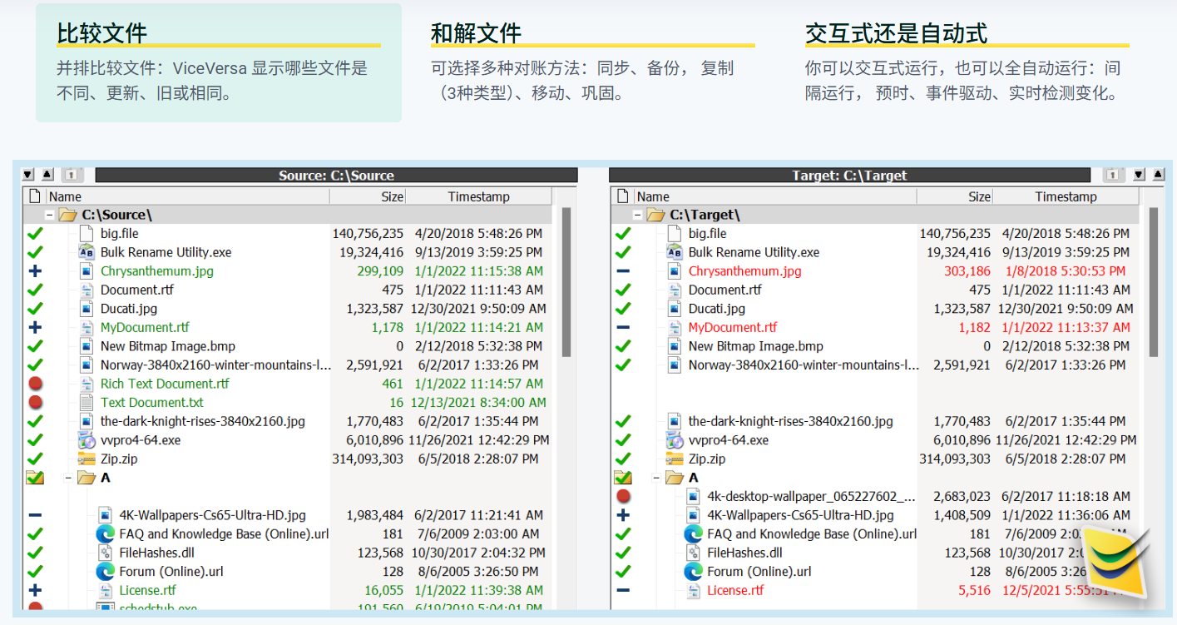Image resolution: width=1177 pixels, height=625 pixels.
Task: Click the down-arrow button in the Target pane header
Action: tap(1139, 175)
